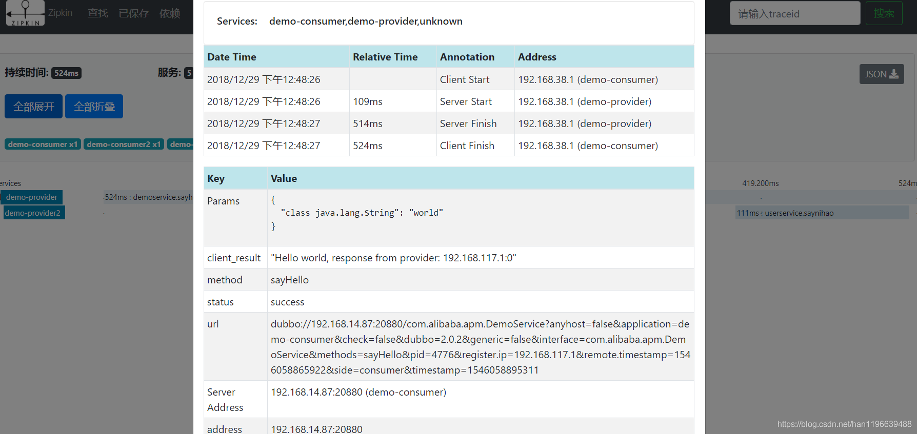
Task: Select the Server Finish annotation cell
Action: (x=475, y=123)
